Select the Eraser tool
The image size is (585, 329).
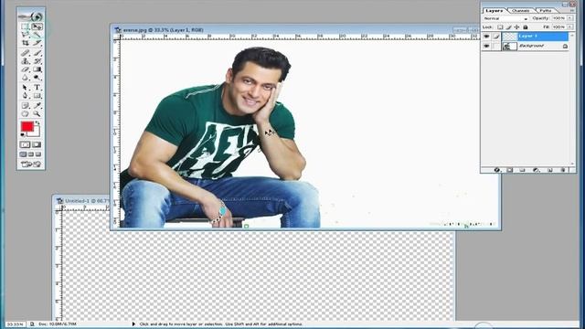click(x=25, y=69)
